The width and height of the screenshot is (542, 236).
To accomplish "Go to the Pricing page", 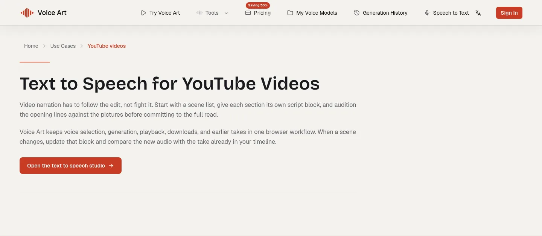I will tap(258, 13).
